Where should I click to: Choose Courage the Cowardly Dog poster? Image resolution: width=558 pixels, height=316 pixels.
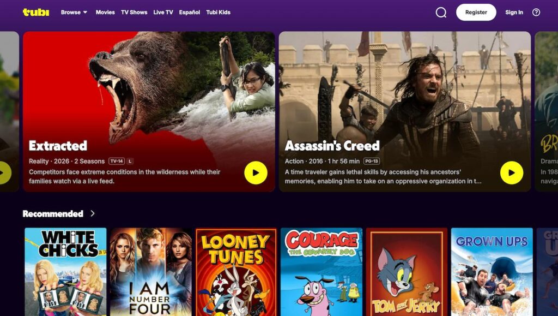322,272
